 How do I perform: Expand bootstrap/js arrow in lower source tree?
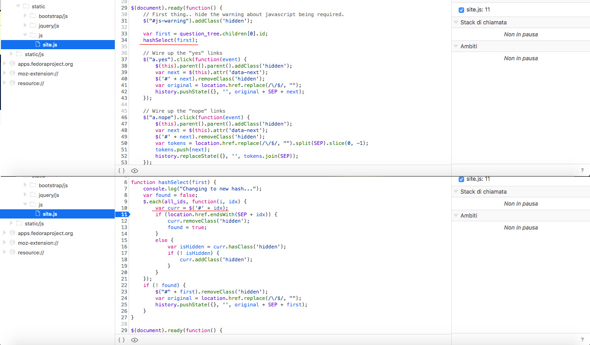pyautogui.click(x=26, y=185)
